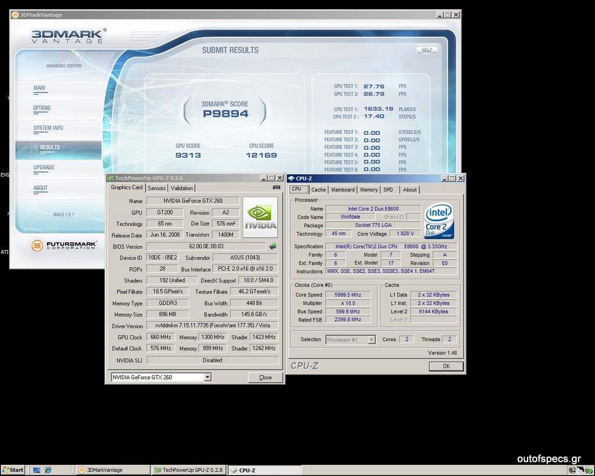Close the GPU-Z window
Image resolution: width=595 pixels, height=476 pixels.
[279, 178]
